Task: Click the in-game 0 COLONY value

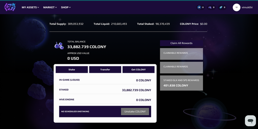Action: (x=143, y=81)
